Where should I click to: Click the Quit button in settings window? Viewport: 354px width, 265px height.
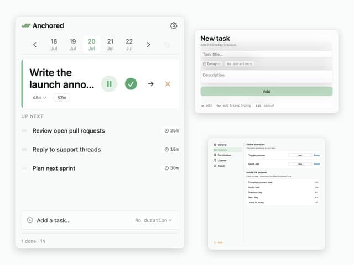click(218, 243)
